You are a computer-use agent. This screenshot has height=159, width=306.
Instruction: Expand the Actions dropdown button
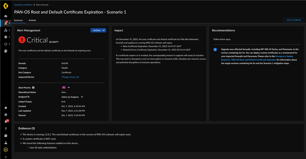tap(98, 30)
